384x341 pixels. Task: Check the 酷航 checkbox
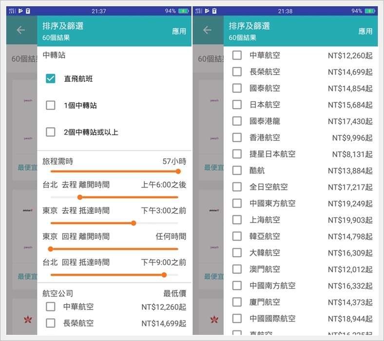(237, 170)
